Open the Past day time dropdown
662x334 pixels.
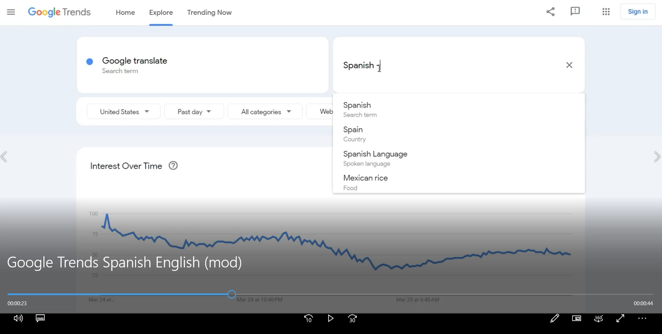pyautogui.click(x=194, y=112)
